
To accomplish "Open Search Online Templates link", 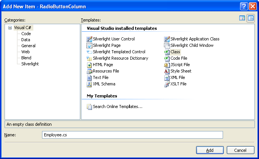I will [x=117, y=107].
